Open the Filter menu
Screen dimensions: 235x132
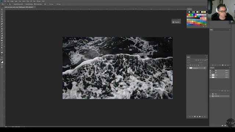point(28,1)
